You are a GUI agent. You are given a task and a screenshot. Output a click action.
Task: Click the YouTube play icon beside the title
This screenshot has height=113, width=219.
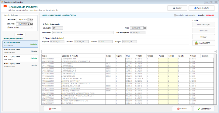tap(5, 6)
